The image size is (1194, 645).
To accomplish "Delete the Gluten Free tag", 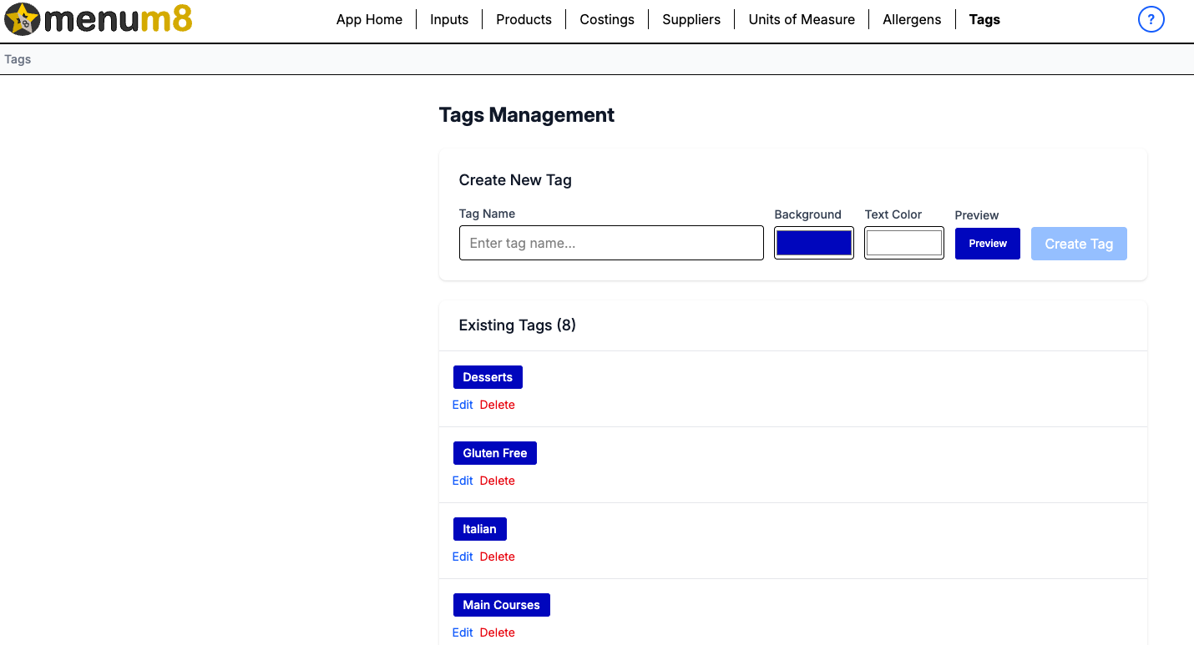I will pos(498,481).
